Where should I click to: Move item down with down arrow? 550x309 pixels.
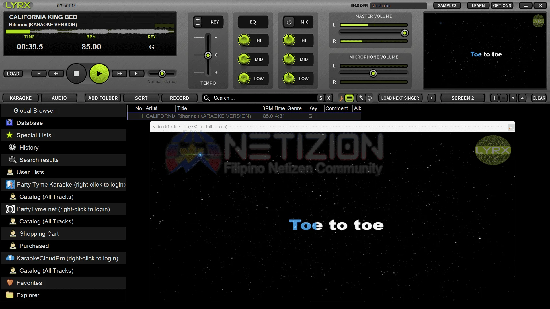pyautogui.click(x=513, y=98)
